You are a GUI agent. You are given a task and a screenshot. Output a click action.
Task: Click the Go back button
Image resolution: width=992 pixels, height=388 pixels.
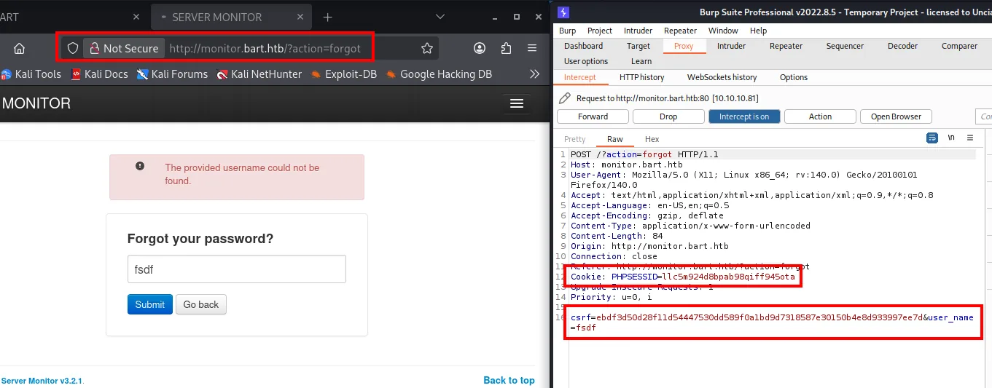coord(201,304)
